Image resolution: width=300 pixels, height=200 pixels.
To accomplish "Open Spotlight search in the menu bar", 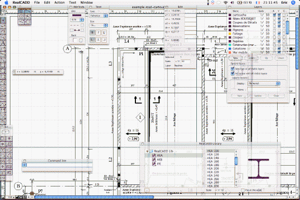I will (x=293, y=3).
